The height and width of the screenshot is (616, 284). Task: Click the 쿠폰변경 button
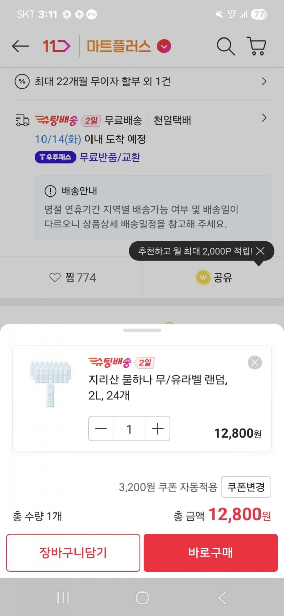pyautogui.click(x=246, y=487)
